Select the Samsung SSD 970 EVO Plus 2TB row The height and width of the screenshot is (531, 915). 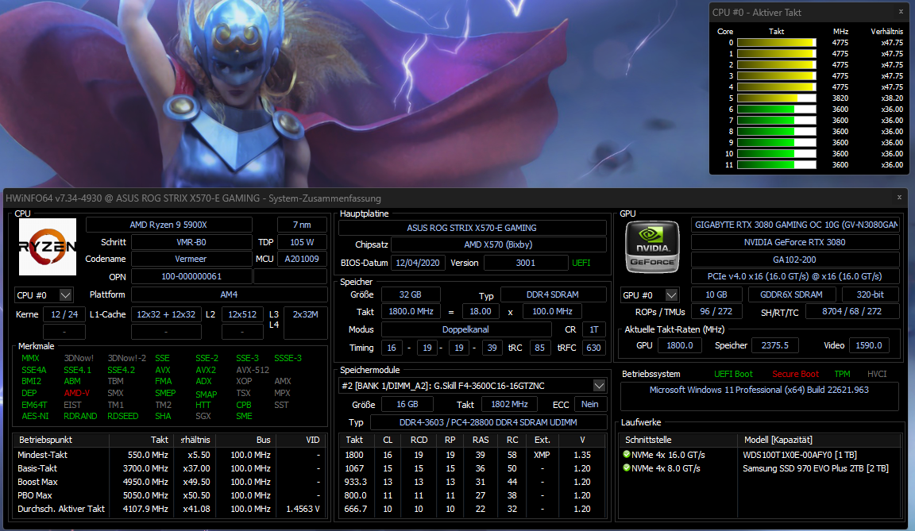[760, 468]
